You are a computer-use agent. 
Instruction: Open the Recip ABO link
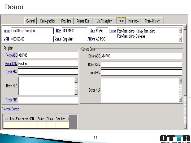11,55
